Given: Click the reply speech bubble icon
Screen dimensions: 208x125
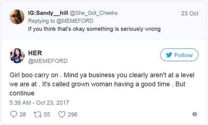Looking at the screenshot, I should [14, 114].
